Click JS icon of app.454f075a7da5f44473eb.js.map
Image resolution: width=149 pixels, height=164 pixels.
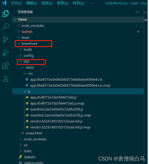click(x=27, y=103)
